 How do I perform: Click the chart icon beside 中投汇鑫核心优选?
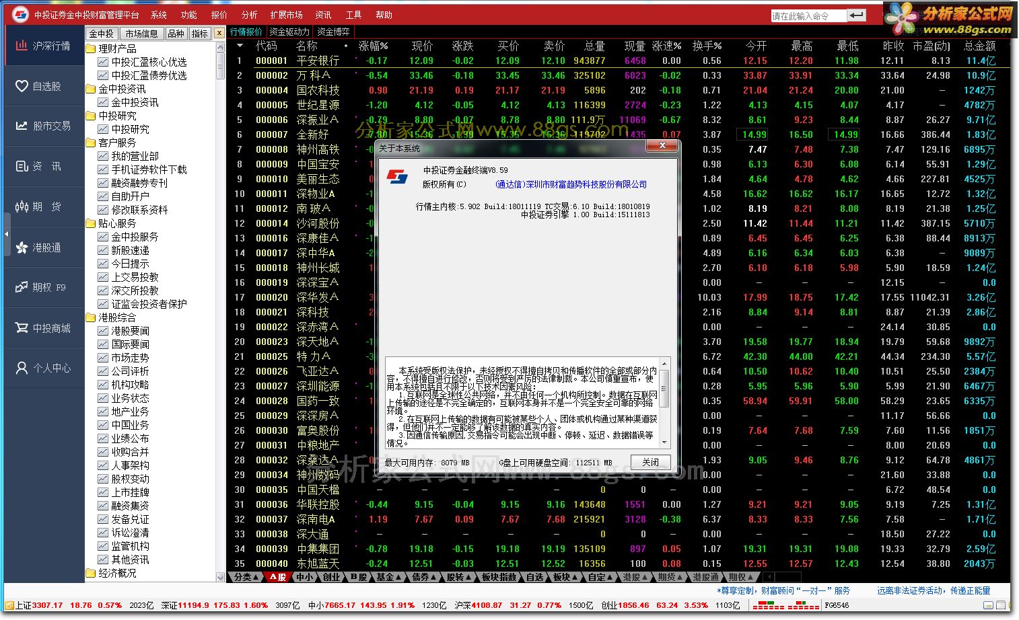103,62
